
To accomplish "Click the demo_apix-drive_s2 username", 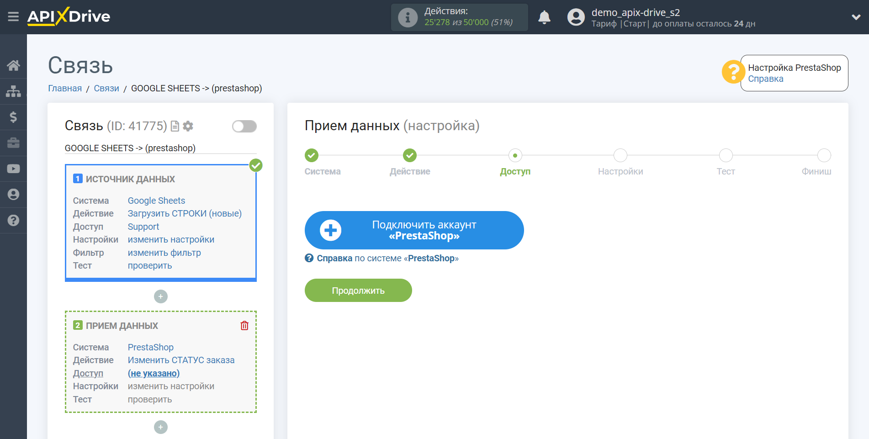I will tap(636, 12).
